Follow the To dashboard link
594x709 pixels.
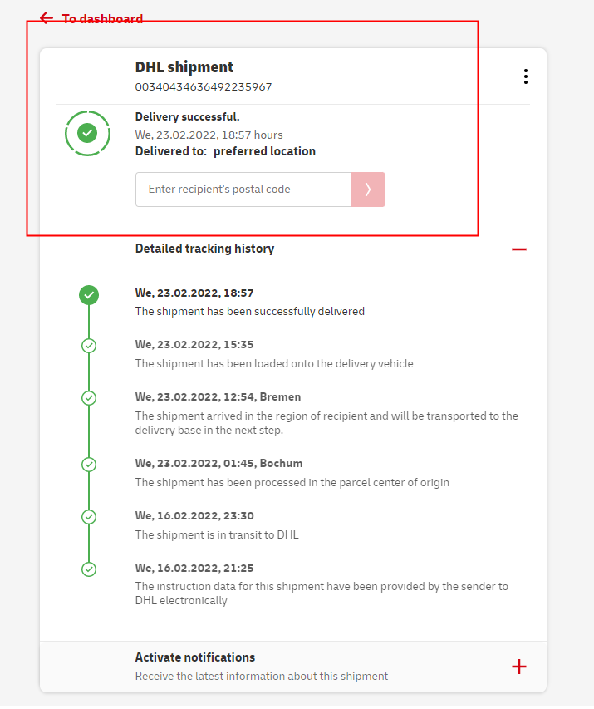pyautogui.click(x=102, y=19)
